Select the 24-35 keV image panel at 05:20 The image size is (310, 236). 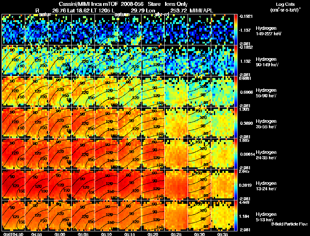coord(153,153)
